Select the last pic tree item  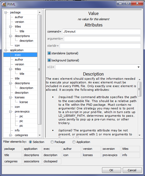(21, 126)
